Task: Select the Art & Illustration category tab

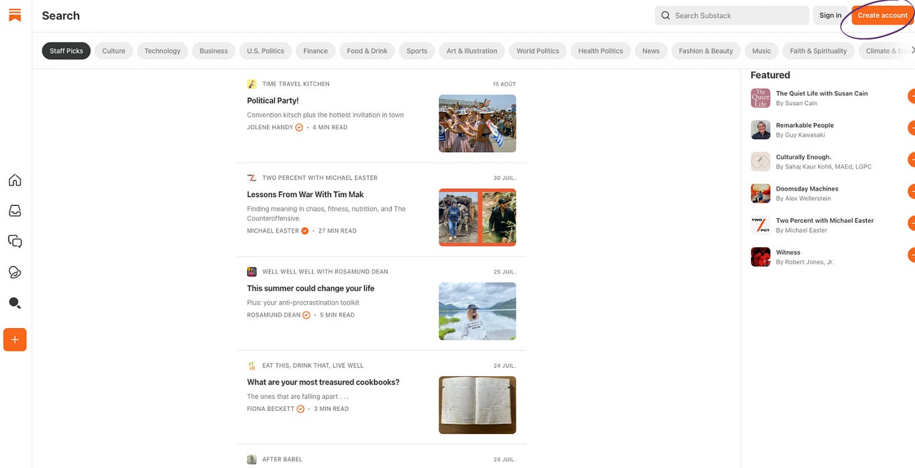Action: [x=472, y=51]
